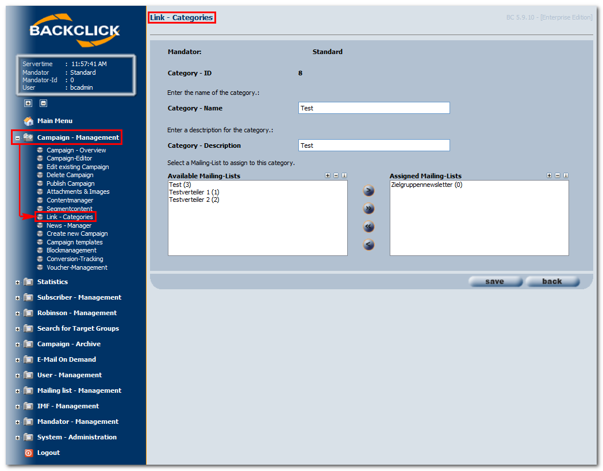Click info icon above Available Mailing-Lists

coord(344,176)
